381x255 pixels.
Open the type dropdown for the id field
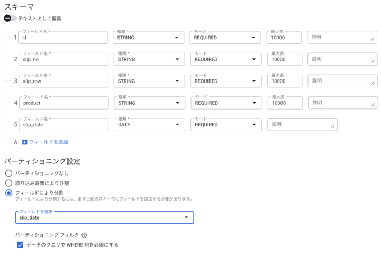click(x=149, y=38)
